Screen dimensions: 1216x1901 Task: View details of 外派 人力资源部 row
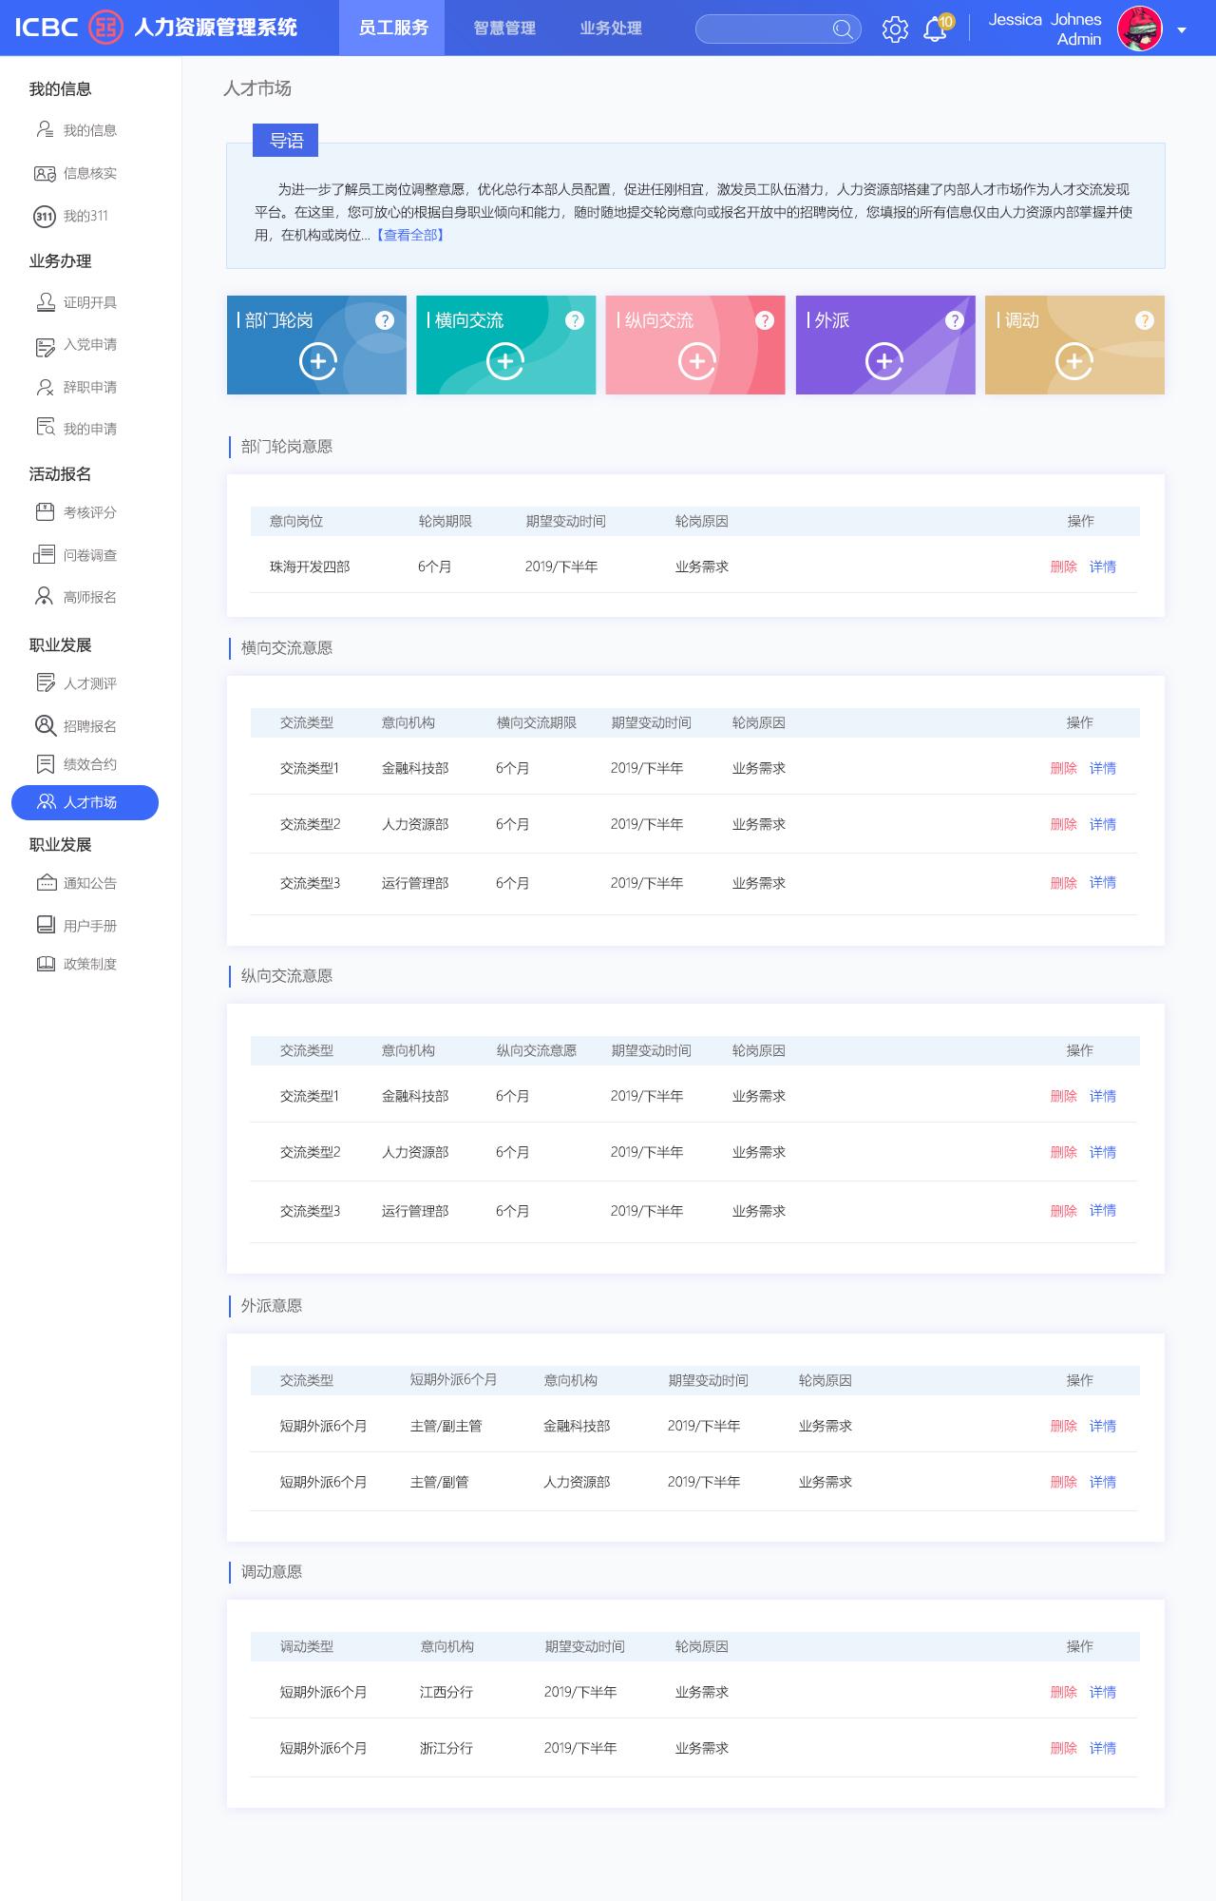[x=1103, y=1482]
